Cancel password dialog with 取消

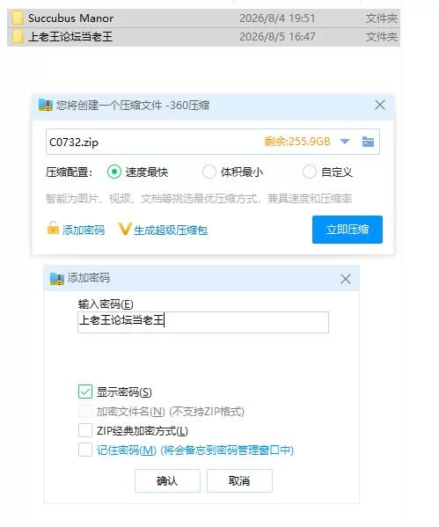coord(239,481)
